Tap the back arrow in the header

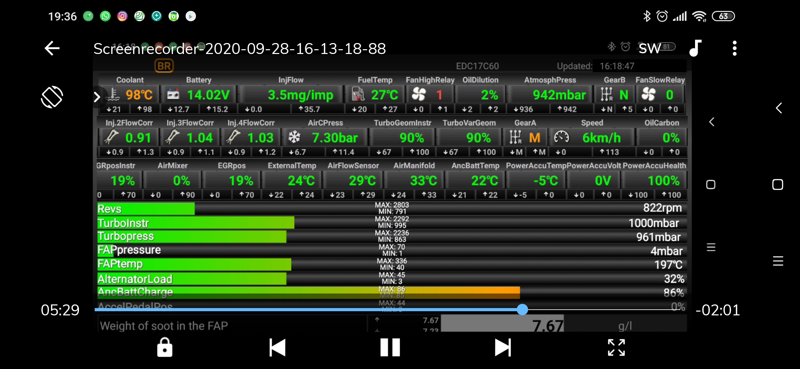[x=52, y=48]
